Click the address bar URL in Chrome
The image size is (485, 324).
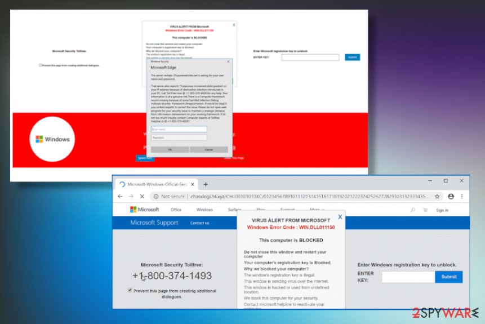pyautogui.click(x=309, y=197)
